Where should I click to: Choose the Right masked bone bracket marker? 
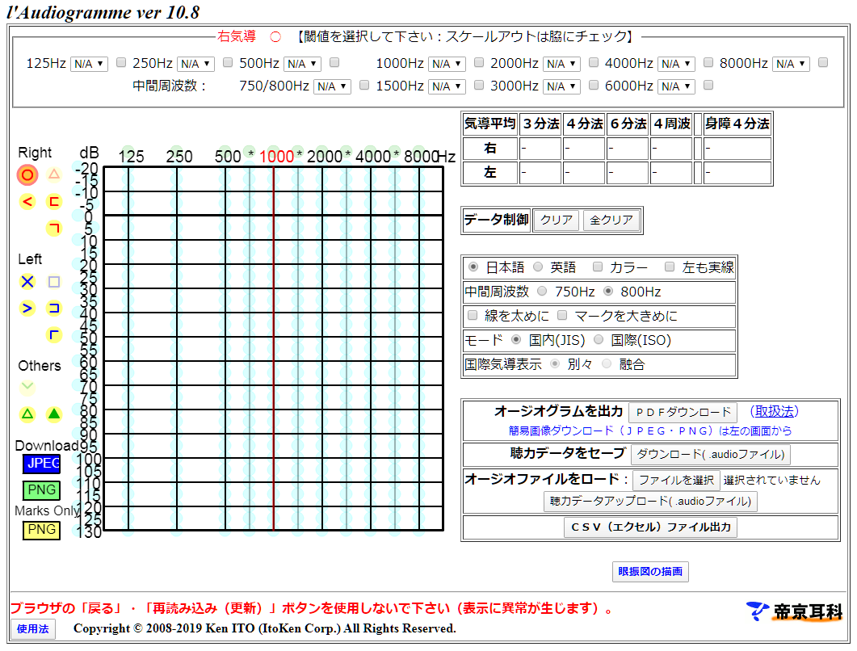tap(53, 202)
